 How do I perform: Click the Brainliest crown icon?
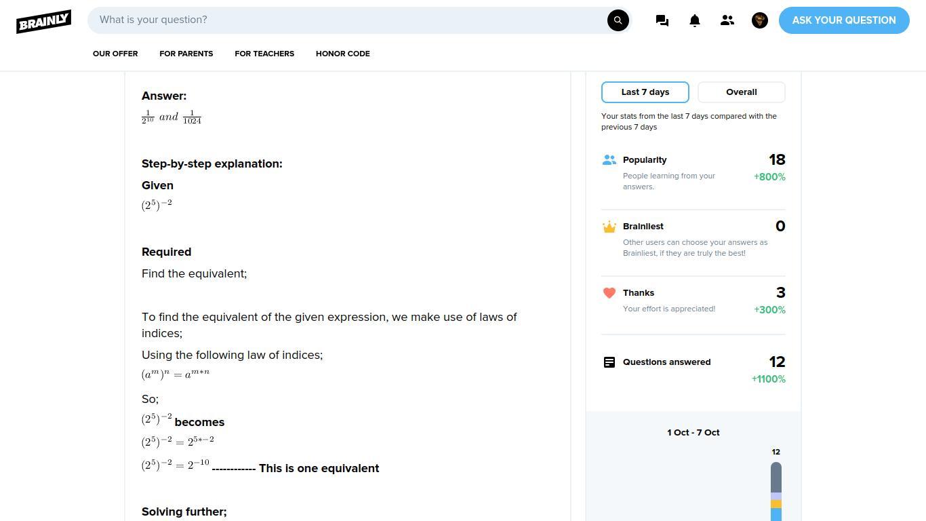[609, 227]
